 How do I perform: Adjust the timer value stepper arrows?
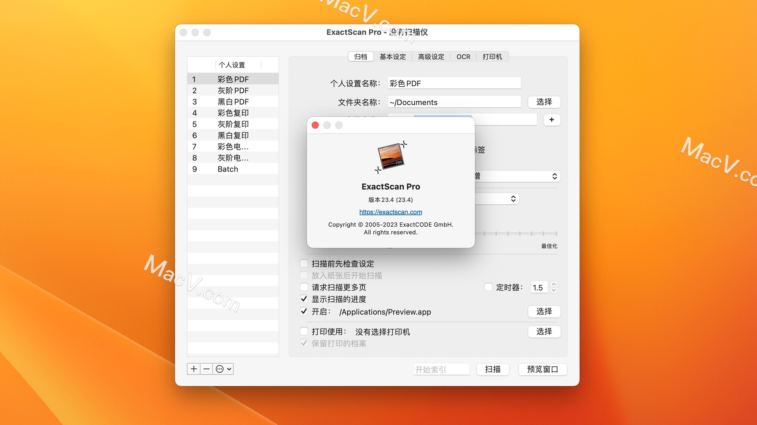point(554,287)
